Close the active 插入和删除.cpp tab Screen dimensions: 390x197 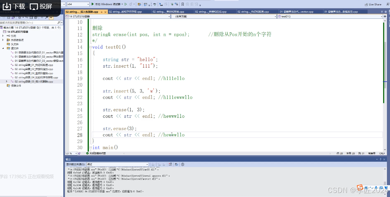pos(105,12)
